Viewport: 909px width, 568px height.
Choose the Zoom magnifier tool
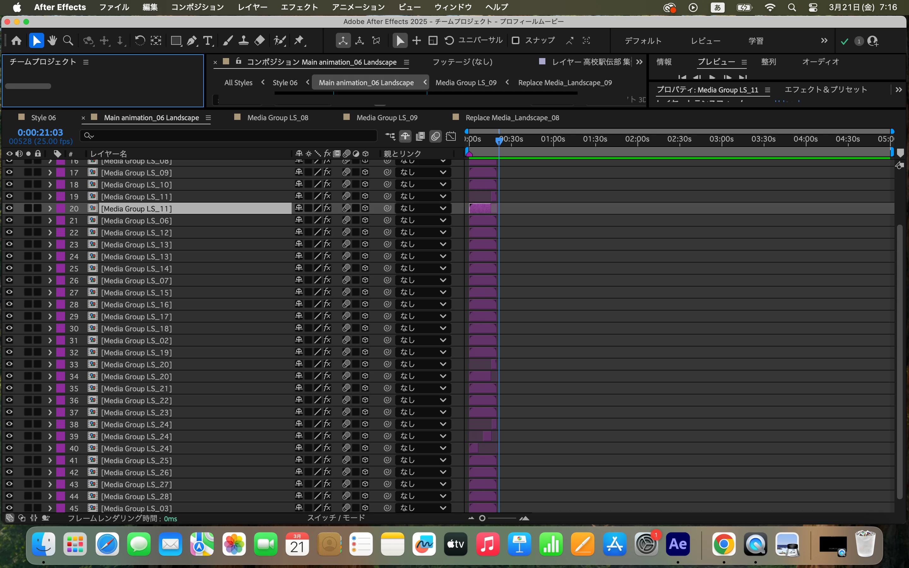[68, 41]
